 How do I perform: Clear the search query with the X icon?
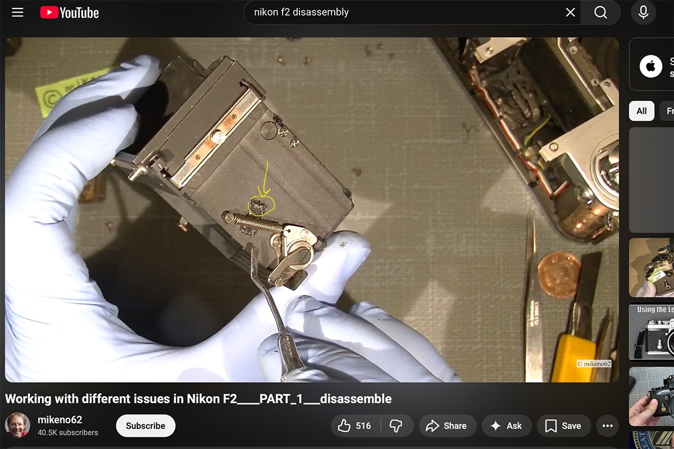pyautogui.click(x=570, y=12)
